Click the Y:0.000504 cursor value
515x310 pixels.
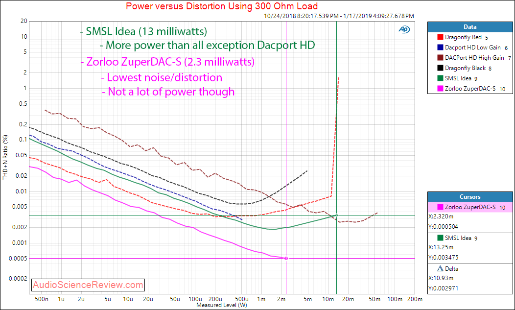click(x=443, y=226)
